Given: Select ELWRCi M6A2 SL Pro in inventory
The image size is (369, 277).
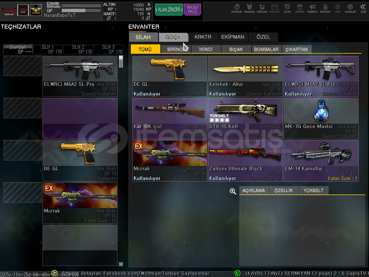Looking at the screenshot, I should click(321, 76).
